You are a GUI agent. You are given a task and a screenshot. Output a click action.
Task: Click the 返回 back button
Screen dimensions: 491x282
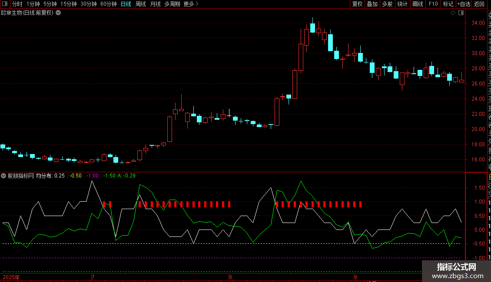[479, 4]
